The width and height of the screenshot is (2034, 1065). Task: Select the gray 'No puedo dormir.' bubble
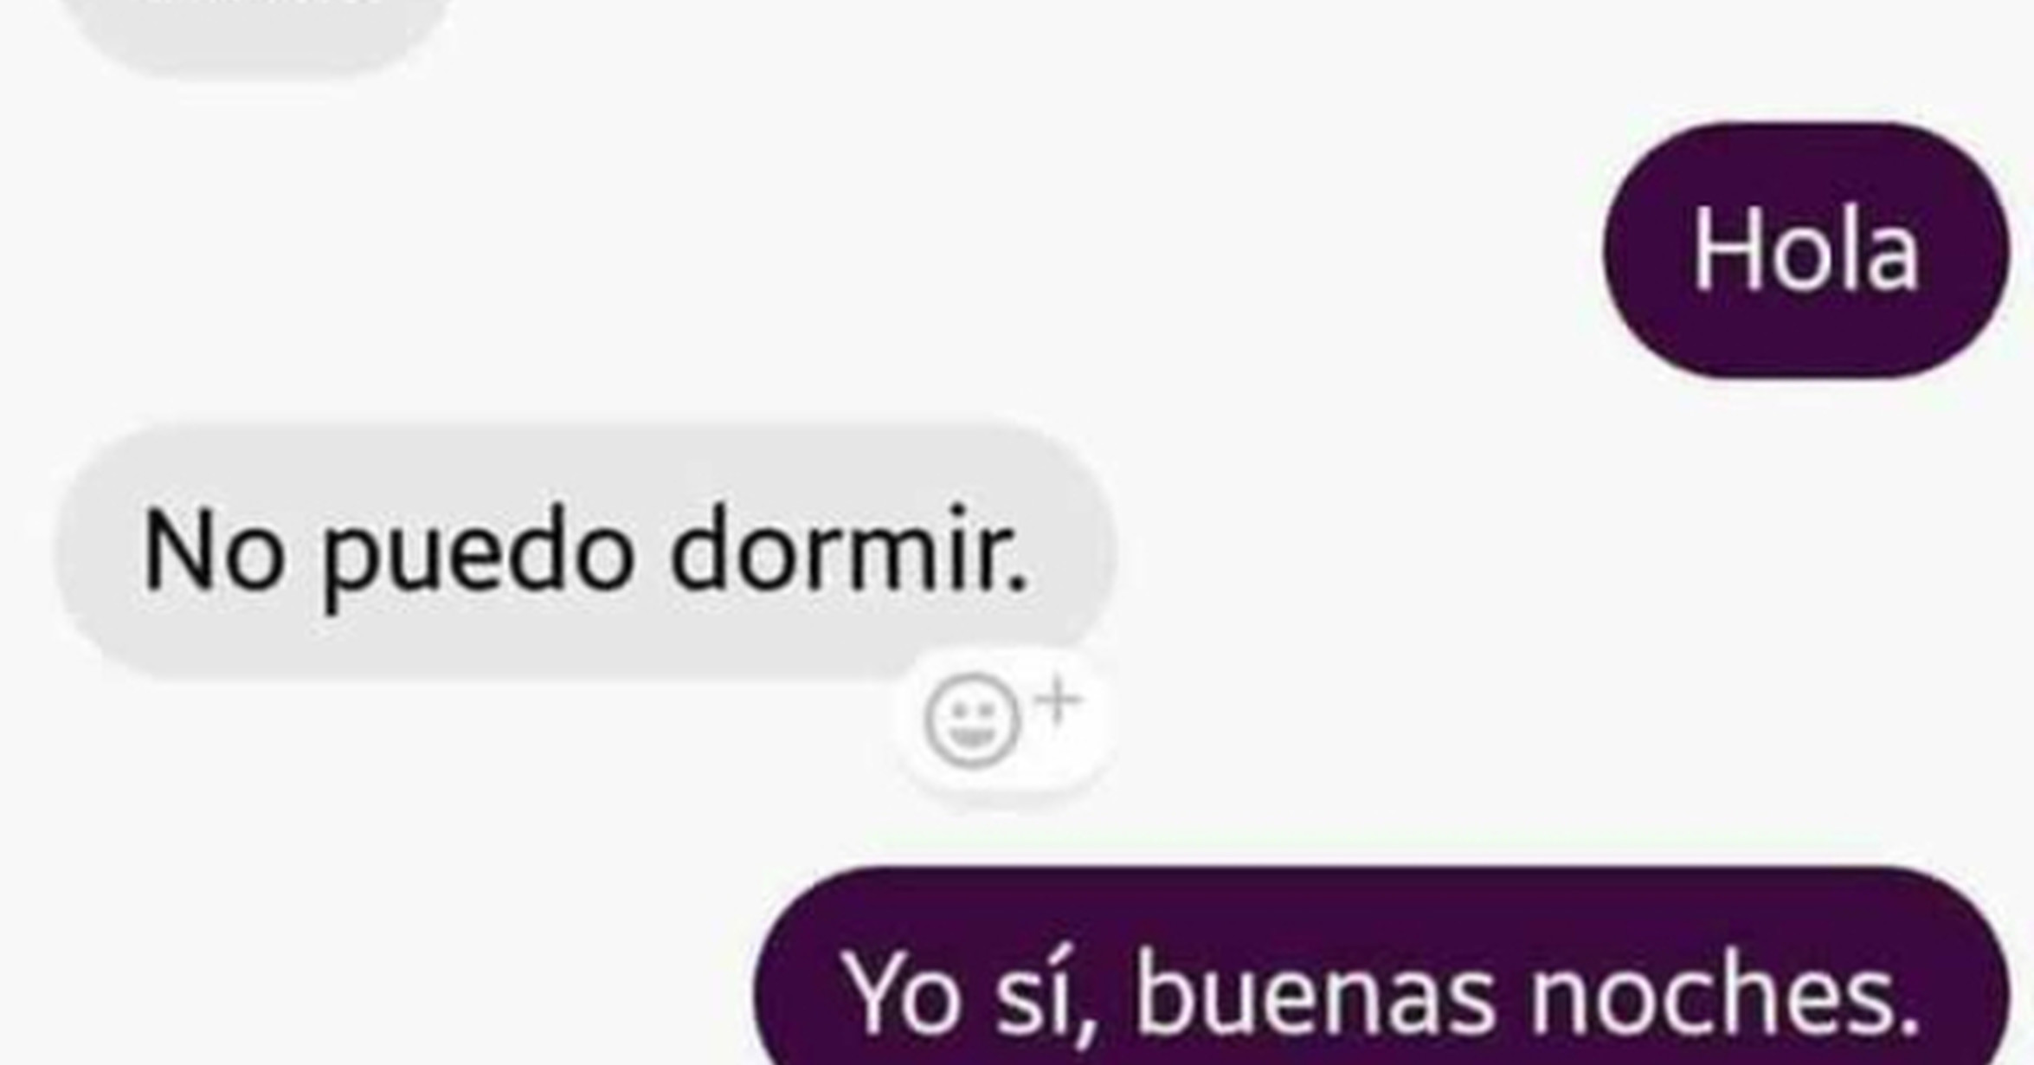click(x=585, y=552)
